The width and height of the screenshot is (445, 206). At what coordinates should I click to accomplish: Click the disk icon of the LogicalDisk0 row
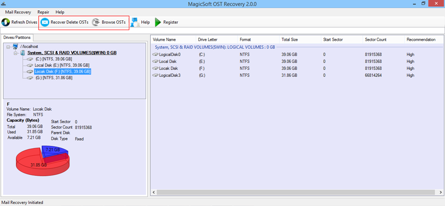155,55
